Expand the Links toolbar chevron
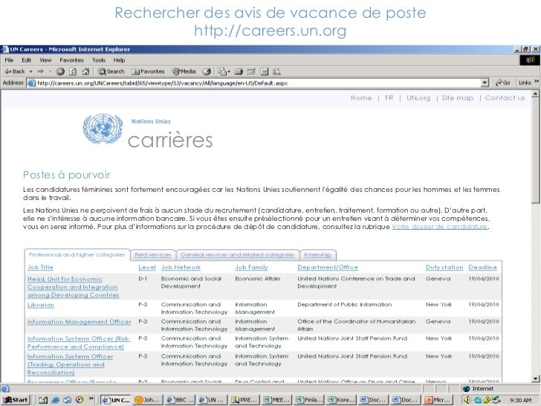 pyautogui.click(x=537, y=82)
